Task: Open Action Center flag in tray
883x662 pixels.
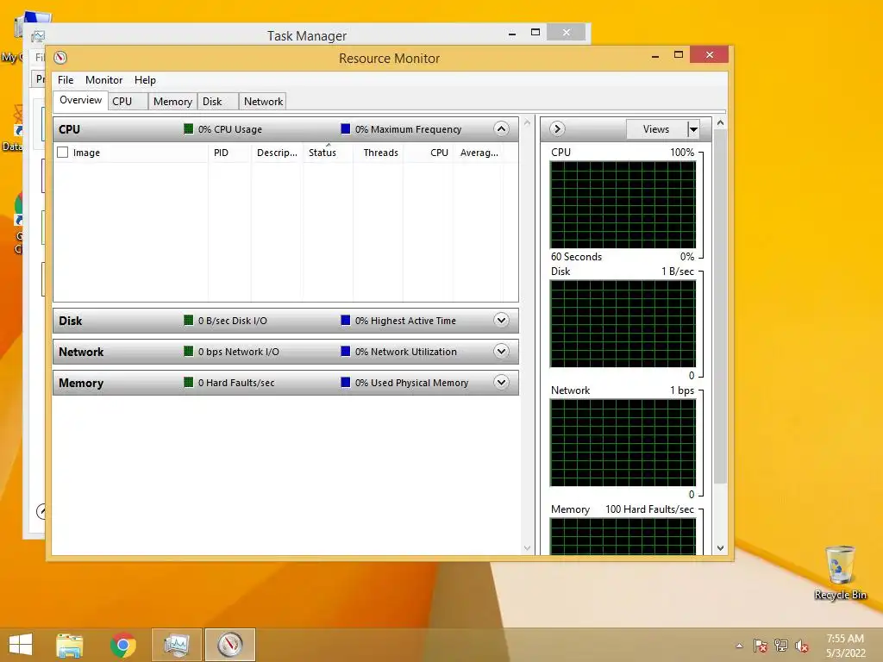Action: coord(761,646)
